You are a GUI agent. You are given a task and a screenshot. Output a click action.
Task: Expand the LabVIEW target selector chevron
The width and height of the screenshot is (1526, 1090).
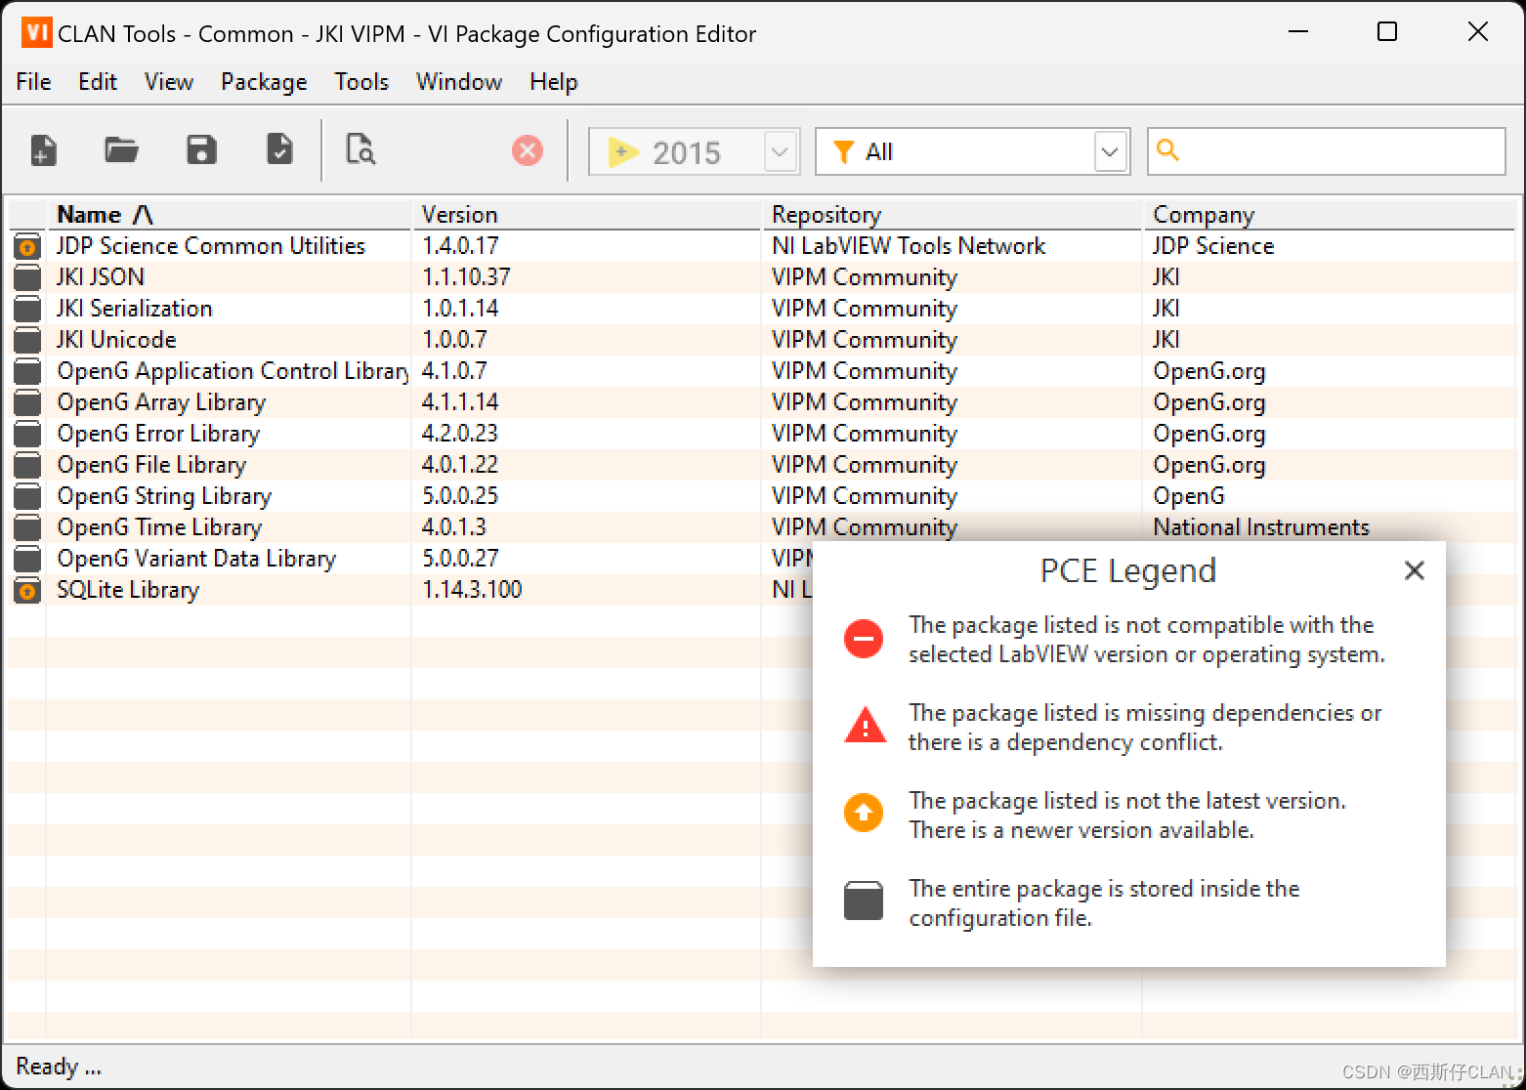click(779, 150)
